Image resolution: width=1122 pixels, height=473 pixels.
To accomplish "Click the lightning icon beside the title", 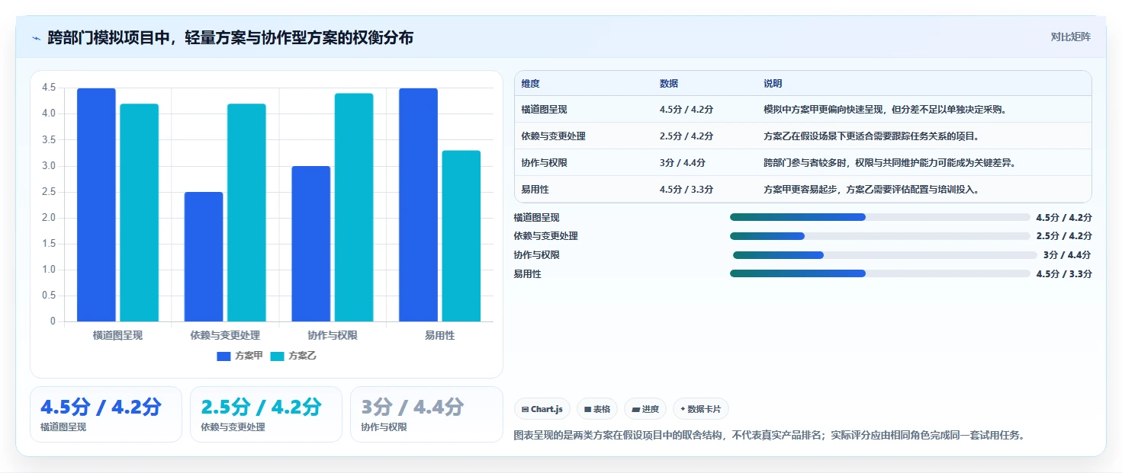I will pos(36,38).
